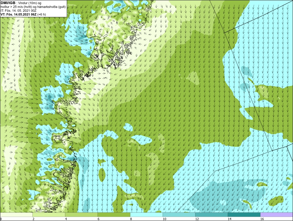Viewport: 293px width, 221px height.
Task: Click the 14–16 m/s dark teal legend swatch
Action: 244,215
